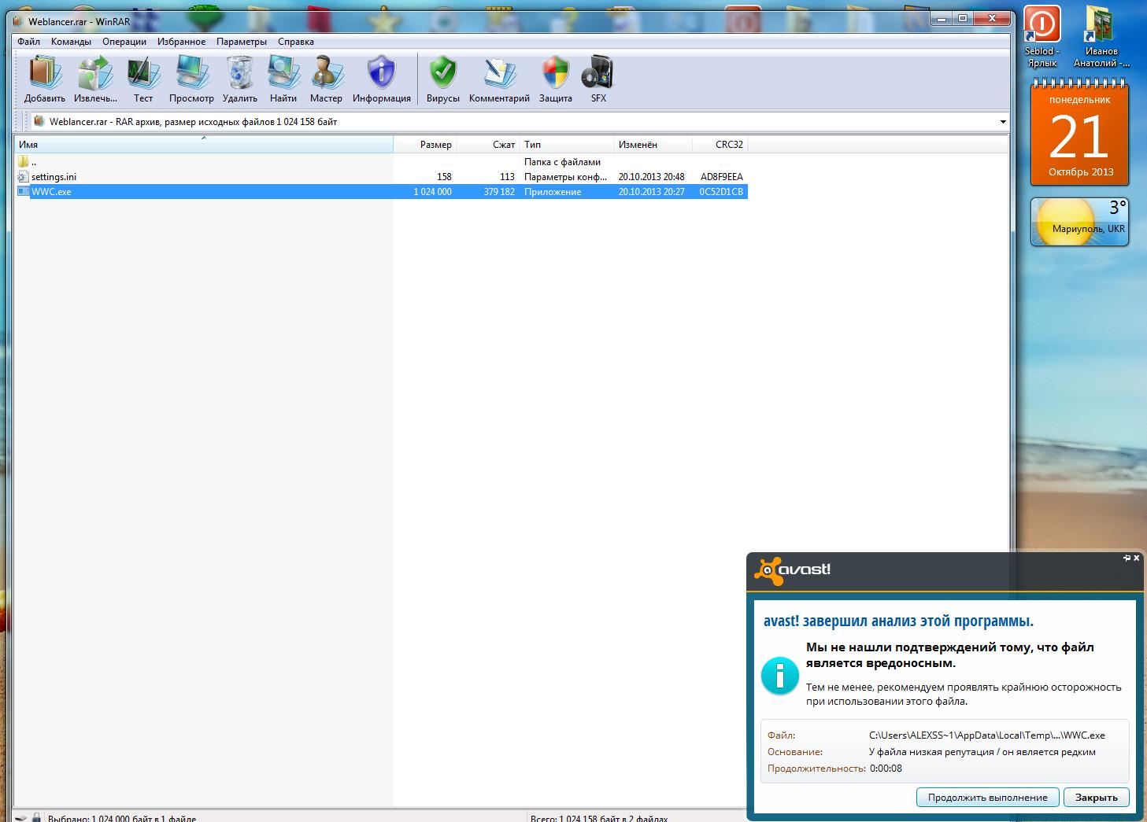This screenshot has width=1147, height=822.
Task: Sort files by Размер column header
Action: tap(435, 145)
